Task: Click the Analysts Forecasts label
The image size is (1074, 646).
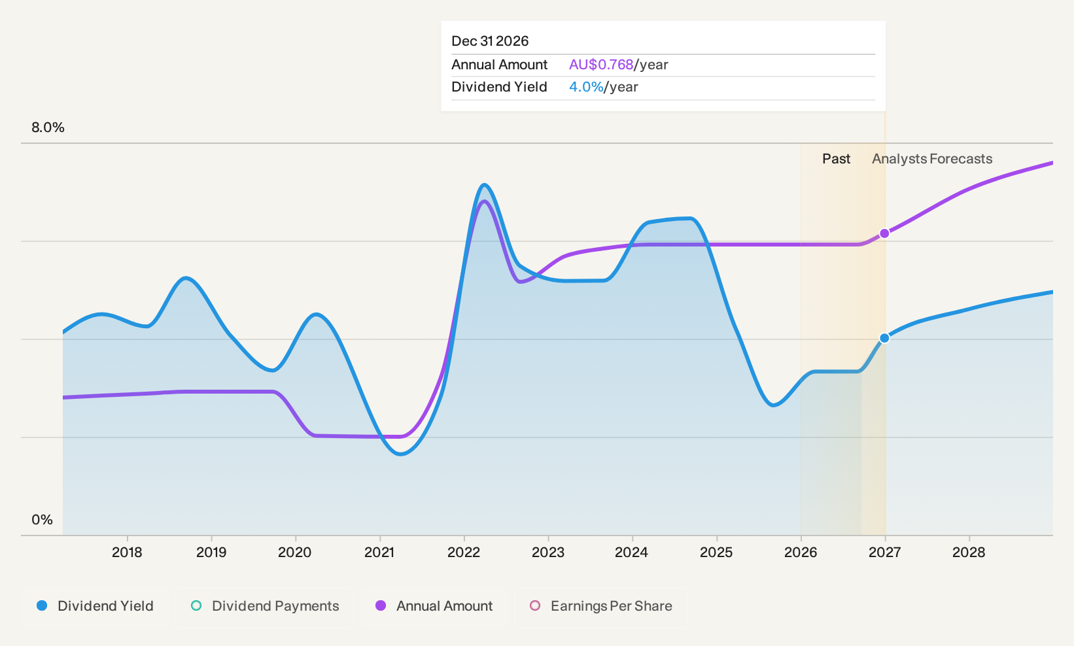Action: tap(932, 159)
